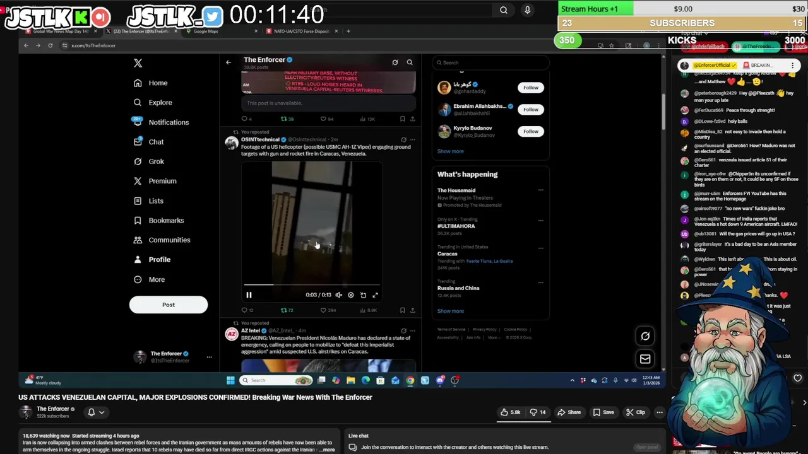Follow Ebrahim Allahbakhshi
This screenshot has height=454, width=808.
[x=531, y=109]
